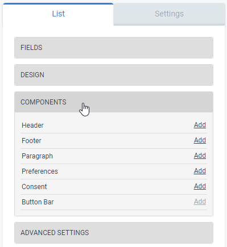
Task: Add a Footer component
Action: point(200,140)
